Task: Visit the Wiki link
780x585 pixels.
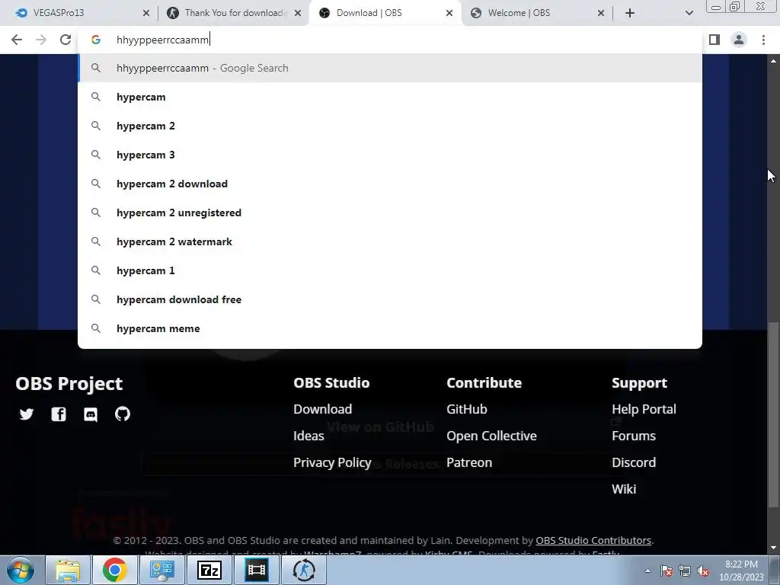Action: pyautogui.click(x=624, y=489)
